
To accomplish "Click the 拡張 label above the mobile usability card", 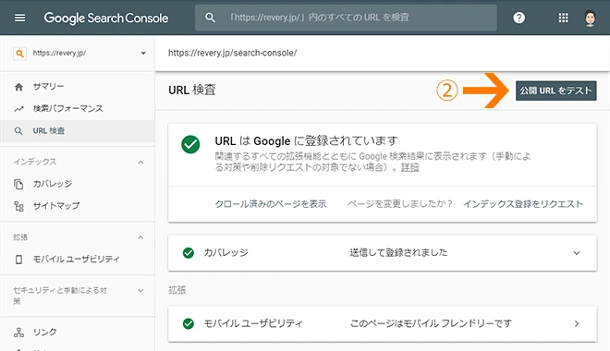I will [177, 290].
